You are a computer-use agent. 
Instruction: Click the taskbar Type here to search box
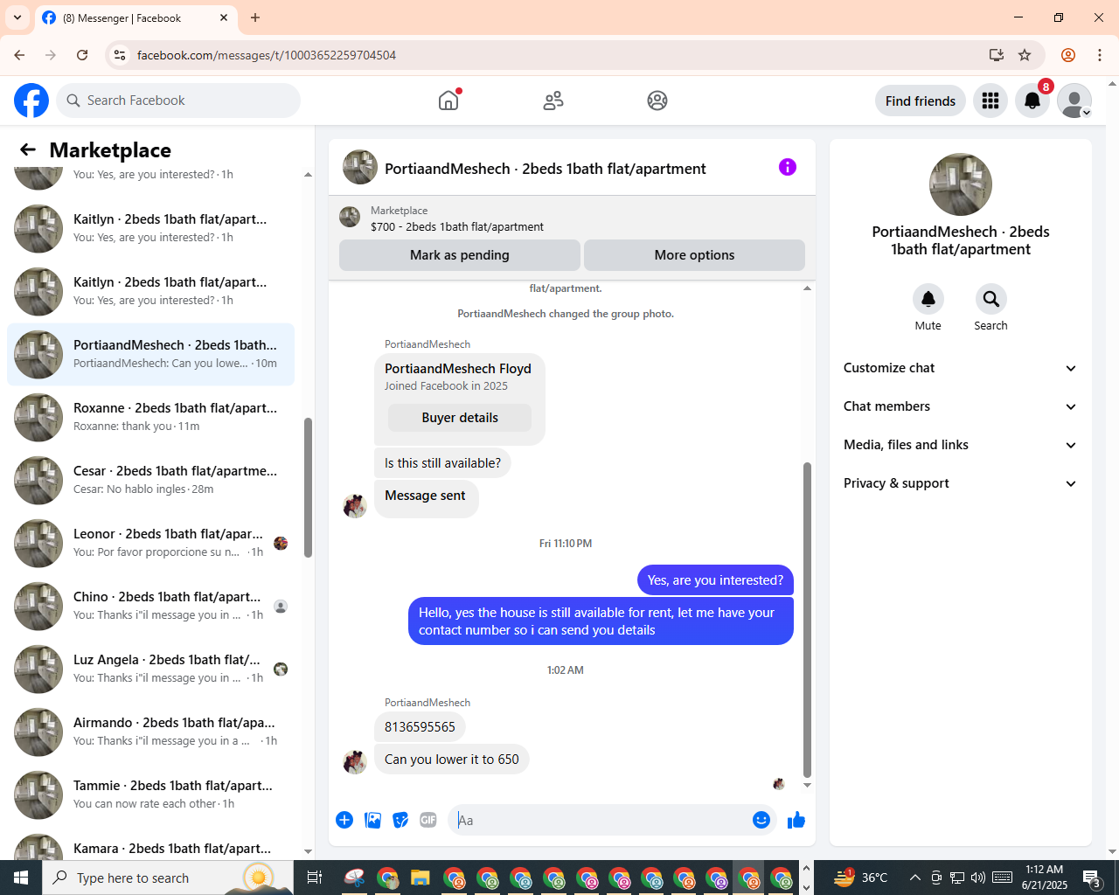pyautogui.click(x=168, y=878)
